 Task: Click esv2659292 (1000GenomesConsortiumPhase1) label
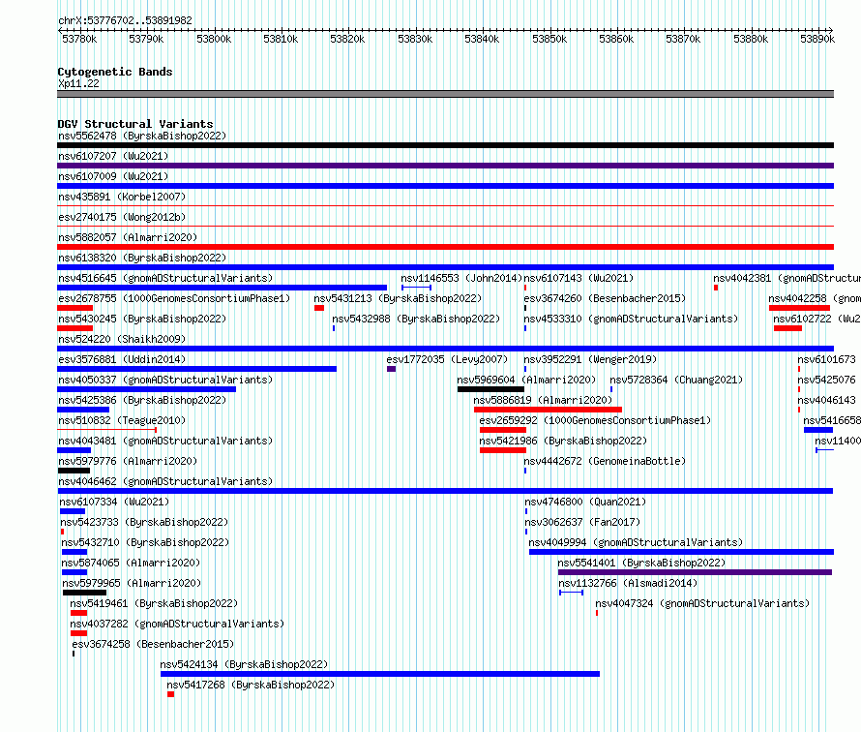point(595,420)
